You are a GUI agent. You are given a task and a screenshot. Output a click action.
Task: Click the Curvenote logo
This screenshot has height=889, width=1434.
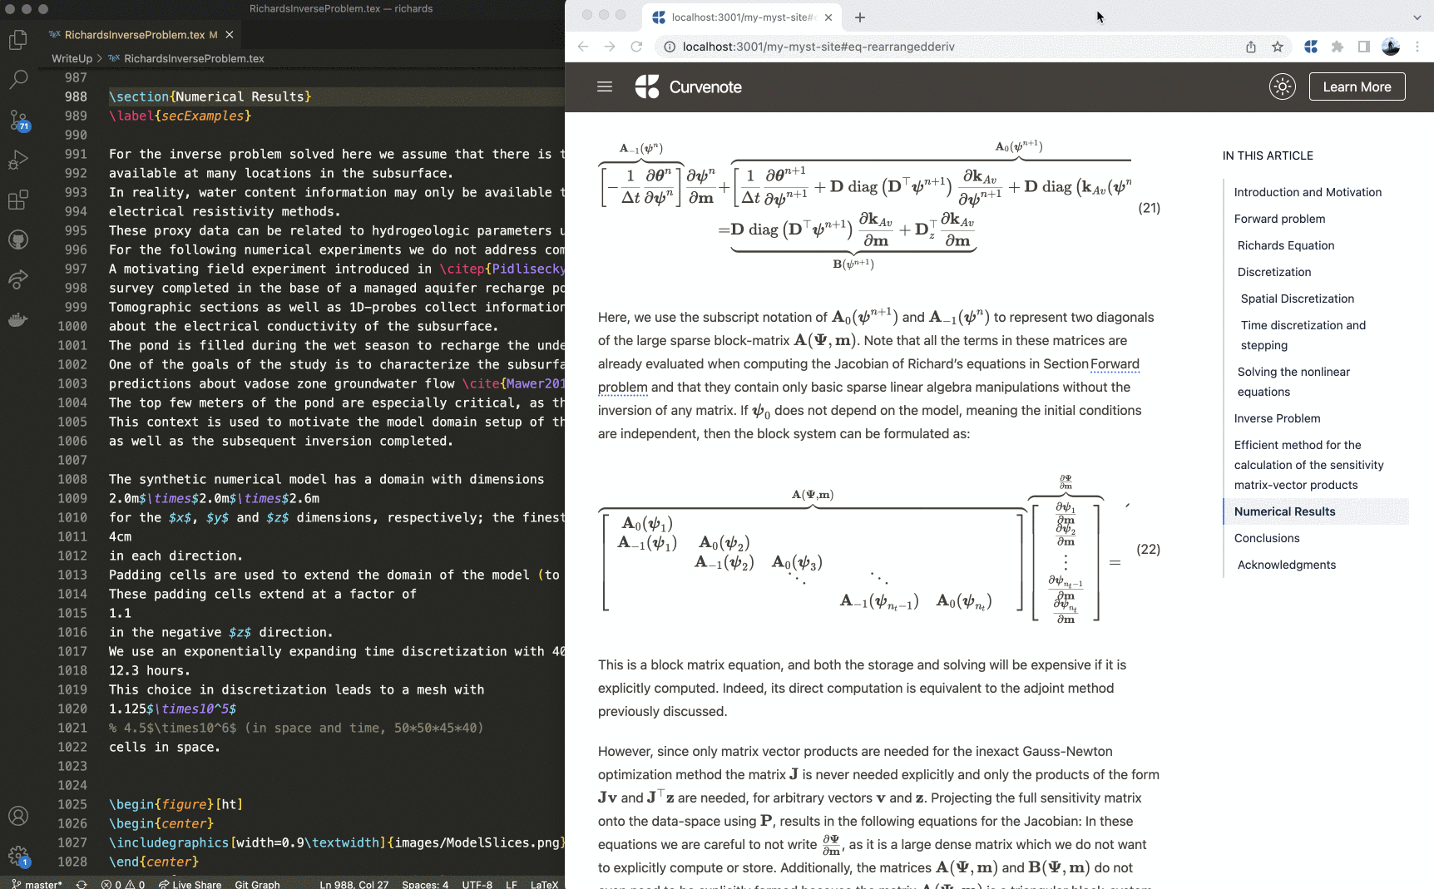tap(689, 86)
